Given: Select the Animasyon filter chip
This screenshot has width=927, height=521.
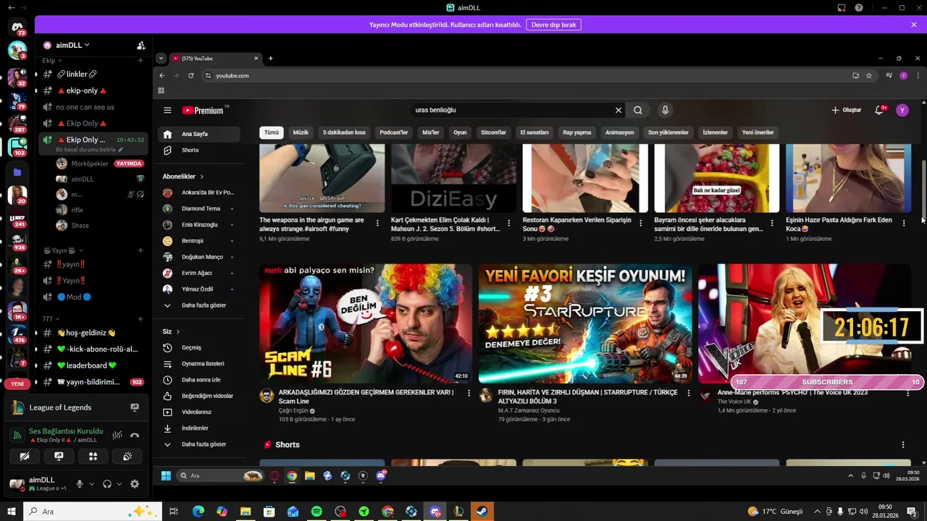Looking at the screenshot, I should coord(619,132).
